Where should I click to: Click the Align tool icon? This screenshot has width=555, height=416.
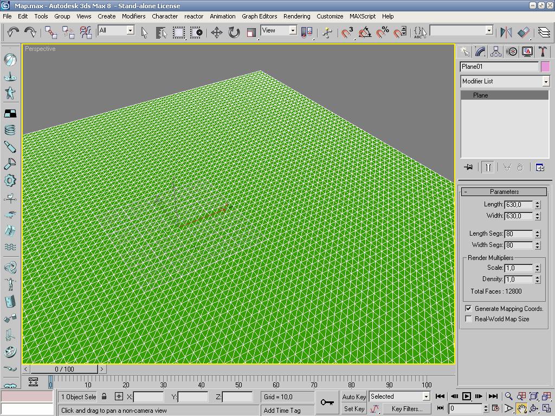pyautogui.click(x=524, y=32)
